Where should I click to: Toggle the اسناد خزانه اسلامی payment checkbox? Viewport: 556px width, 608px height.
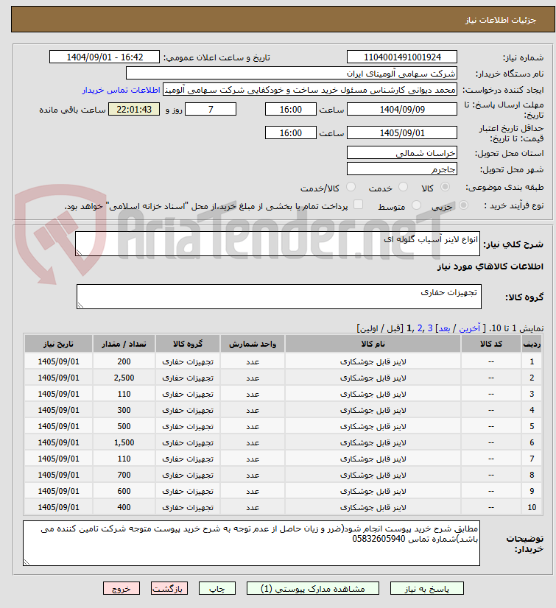click(x=358, y=205)
